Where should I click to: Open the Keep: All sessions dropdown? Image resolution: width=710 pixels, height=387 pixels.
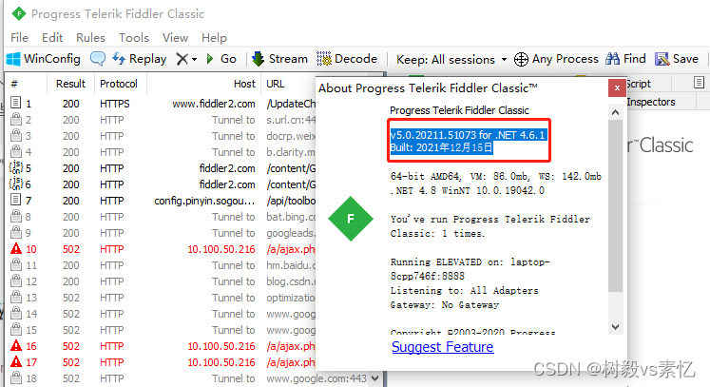click(x=451, y=59)
